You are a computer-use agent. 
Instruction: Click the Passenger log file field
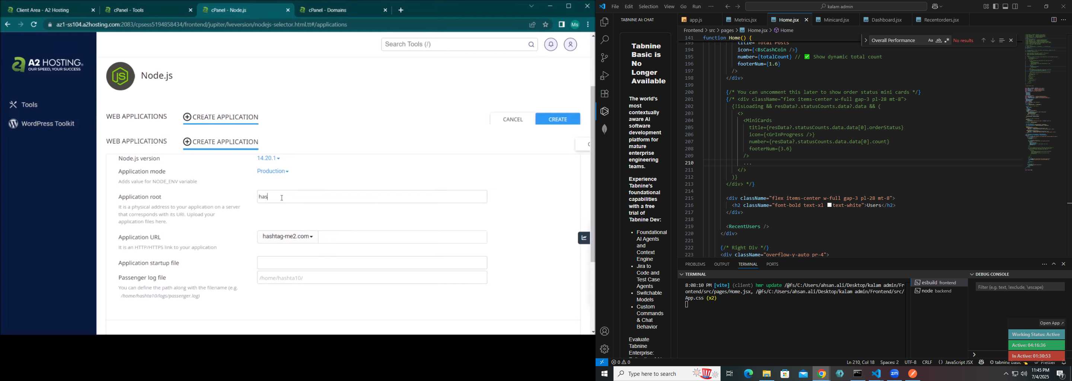372,278
